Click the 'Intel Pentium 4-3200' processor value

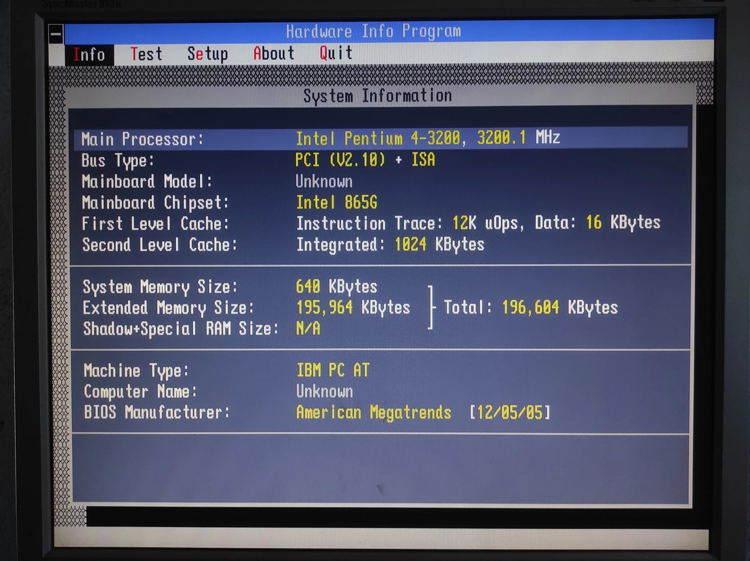coord(378,138)
